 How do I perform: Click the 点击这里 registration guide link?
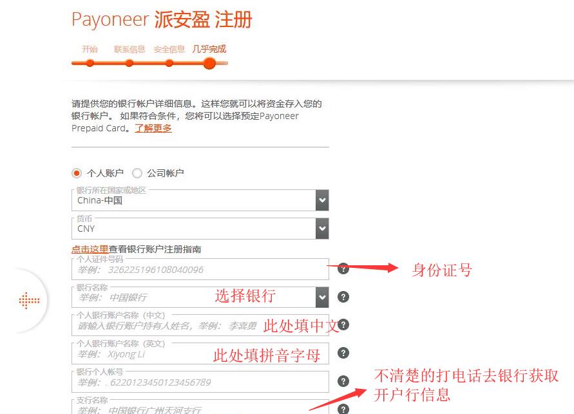click(90, 249)
